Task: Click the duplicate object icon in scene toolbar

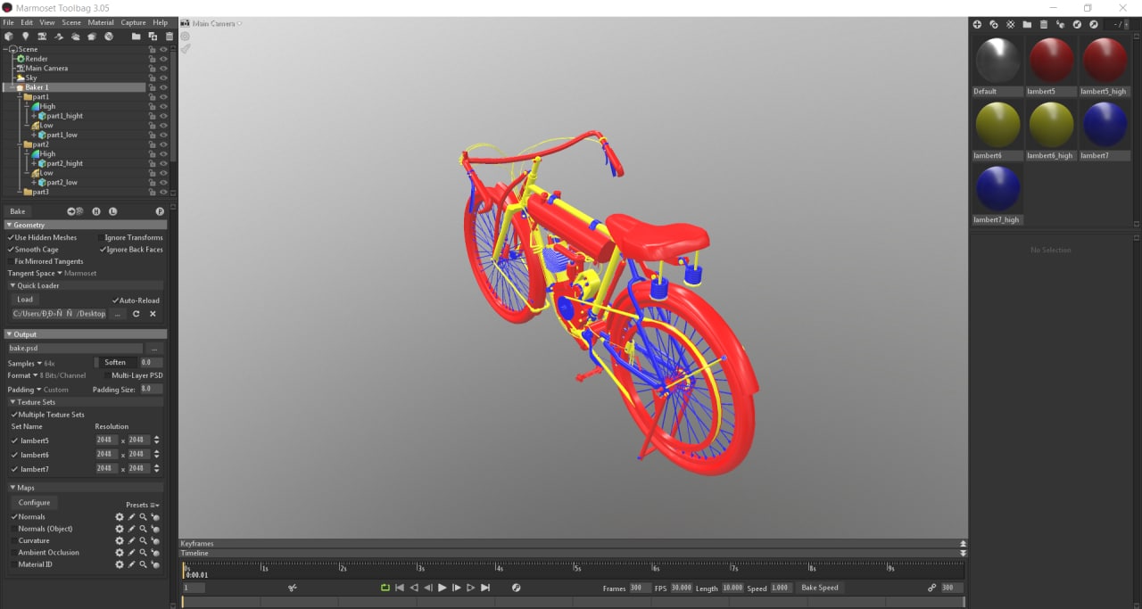Action: 153,37
